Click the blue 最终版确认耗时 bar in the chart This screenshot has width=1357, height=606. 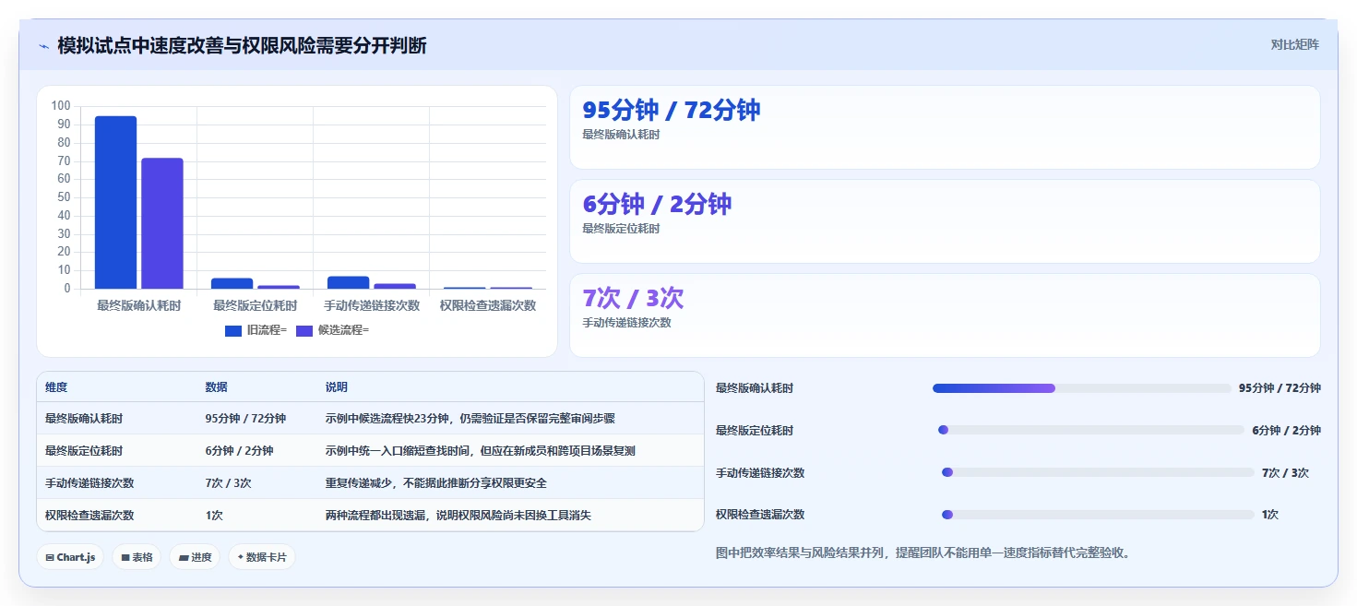click(115, 202)
